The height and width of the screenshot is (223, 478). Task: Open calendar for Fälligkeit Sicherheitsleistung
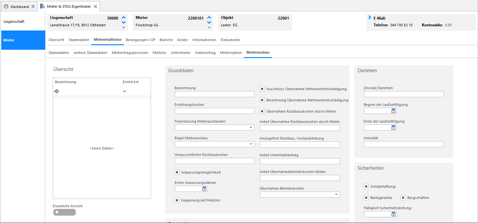click(x=394, y=214)
